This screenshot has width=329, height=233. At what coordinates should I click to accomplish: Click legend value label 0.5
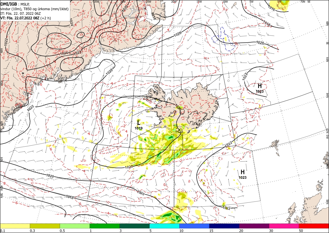point(62,231)
